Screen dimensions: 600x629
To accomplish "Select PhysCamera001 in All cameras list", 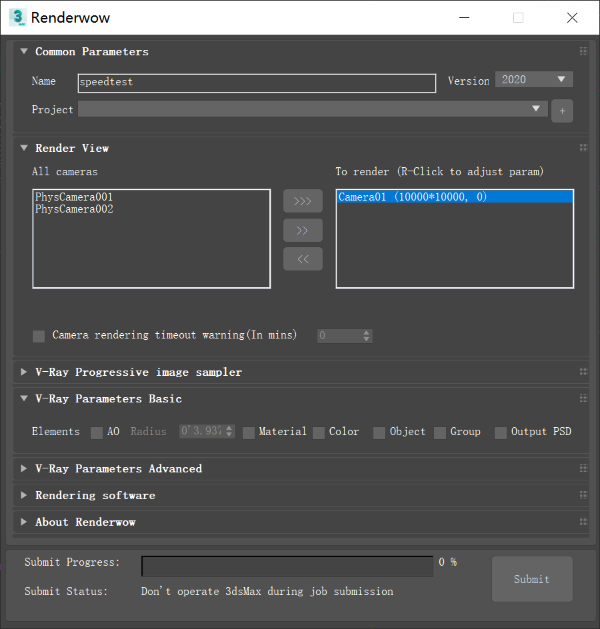I will click(x=74, y=197).
